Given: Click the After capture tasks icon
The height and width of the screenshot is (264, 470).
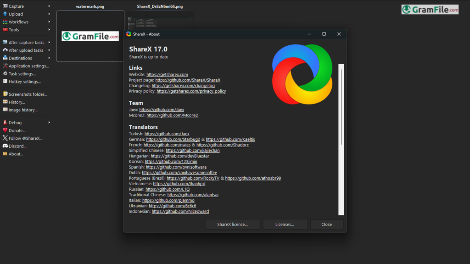Looking at the screenshot, I should 5,42.
